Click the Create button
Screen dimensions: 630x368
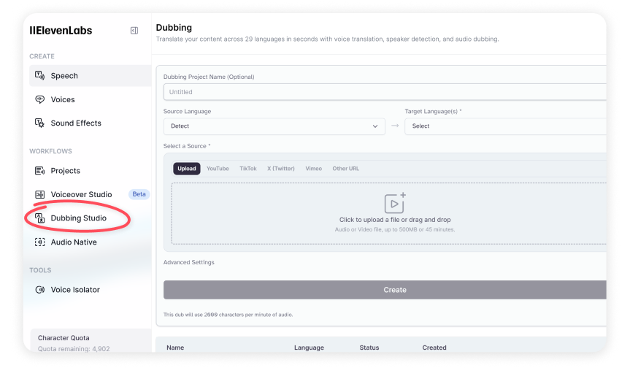[385, 290]
